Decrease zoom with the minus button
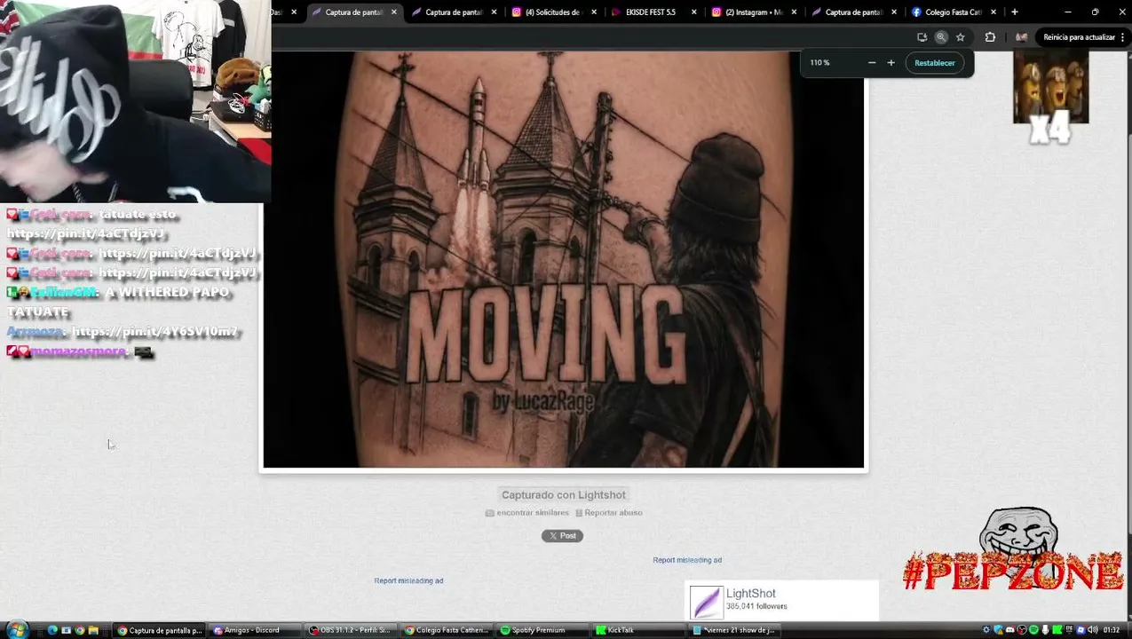 pyautogui.click(x=871, y=63)
